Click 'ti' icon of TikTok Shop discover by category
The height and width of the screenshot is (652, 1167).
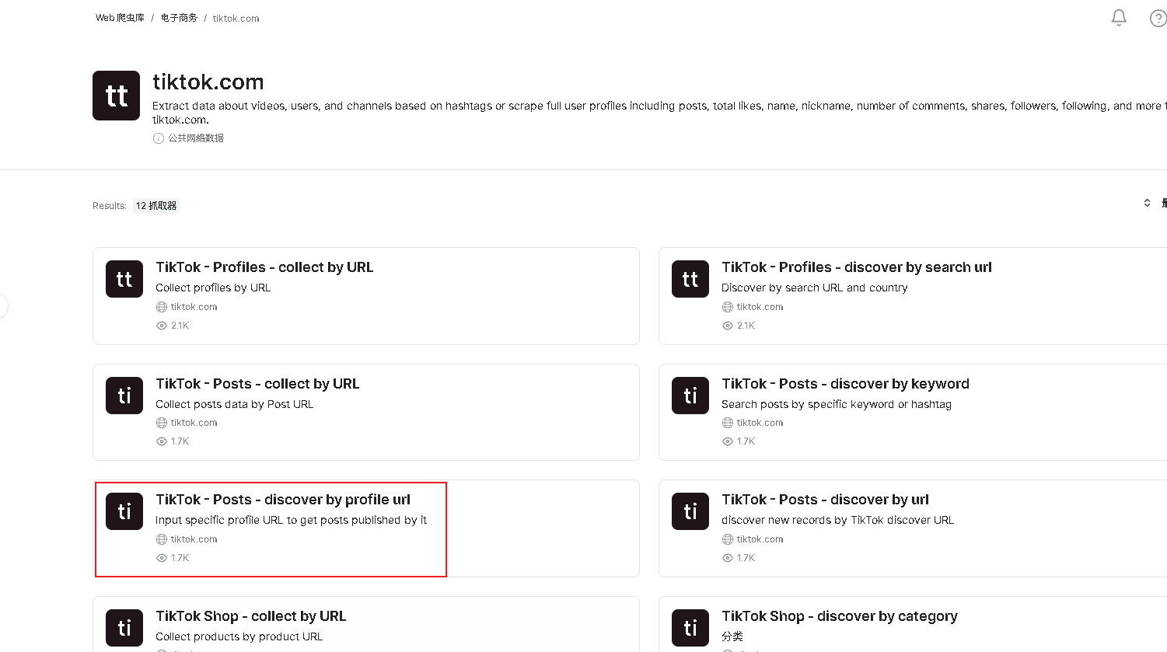pos(690,628)
